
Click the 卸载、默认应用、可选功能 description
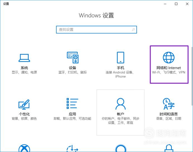tap(73, 118)
